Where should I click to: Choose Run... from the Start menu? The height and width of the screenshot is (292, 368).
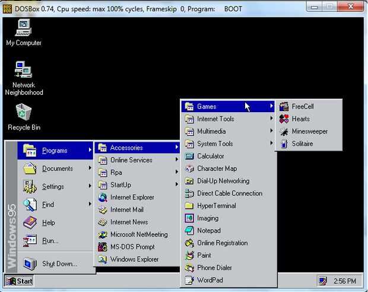(x=55, y=240)
